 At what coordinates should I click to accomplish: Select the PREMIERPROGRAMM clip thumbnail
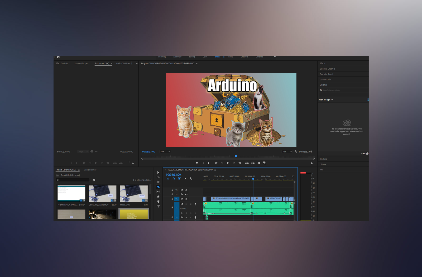click(x=71, y=194)
